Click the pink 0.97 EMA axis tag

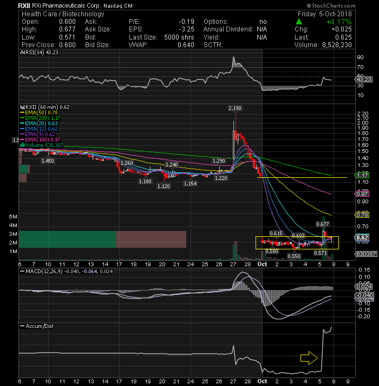point(362,194)
